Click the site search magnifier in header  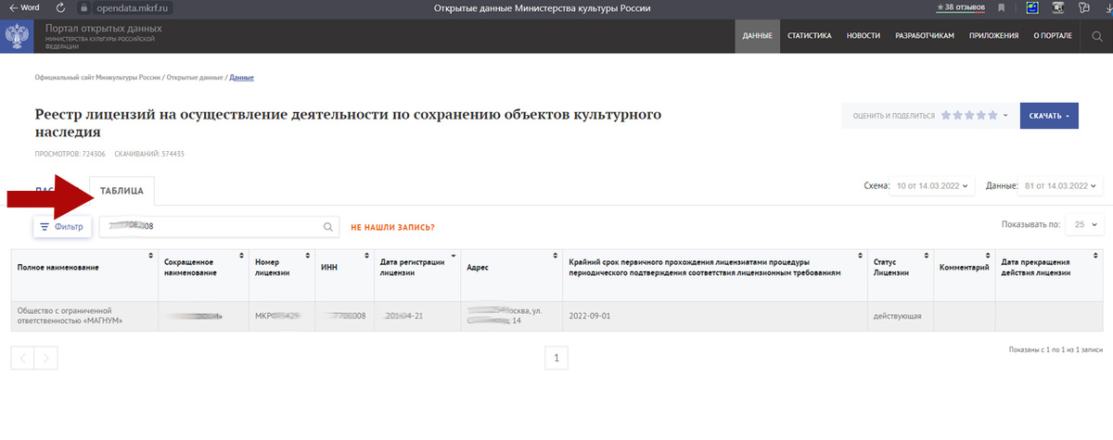click(1097, 35)
